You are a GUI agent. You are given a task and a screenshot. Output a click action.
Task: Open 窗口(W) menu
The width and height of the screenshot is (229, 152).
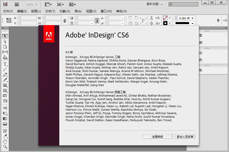pyautogui.click(x=106, y=11)
